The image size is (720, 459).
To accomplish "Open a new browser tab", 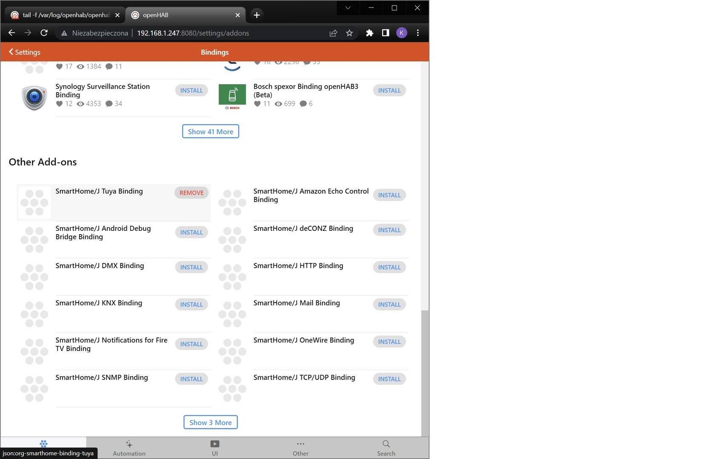I will pyautogui.click(x=257, y=15).
